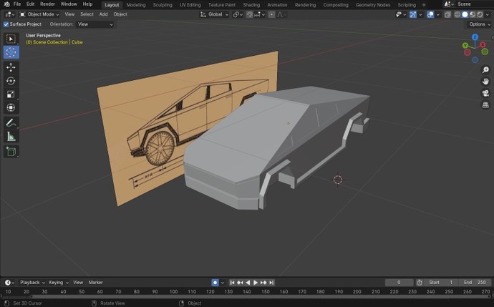Switch to the Modeling workspace tab
This screenshot has width=494, height=307.
(x=136, y=5)
